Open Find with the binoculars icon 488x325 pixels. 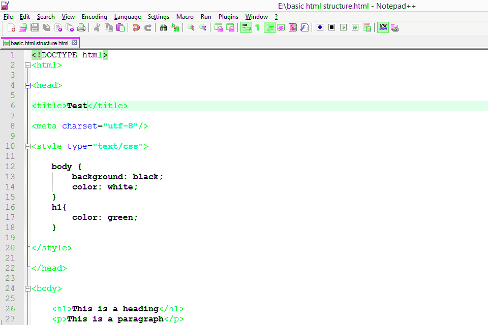click(x=163, y=28)
